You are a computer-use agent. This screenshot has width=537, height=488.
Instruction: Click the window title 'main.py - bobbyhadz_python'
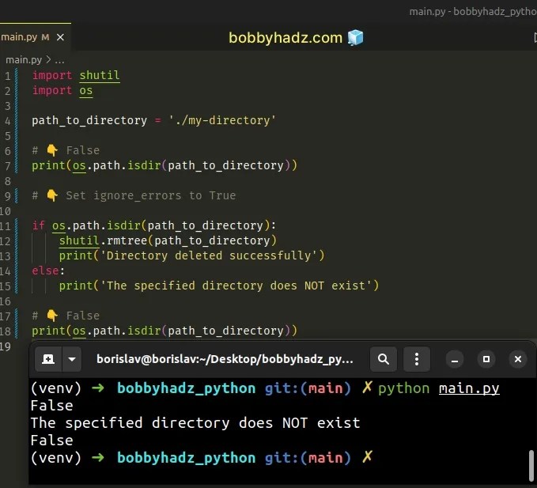click(473, 12)
